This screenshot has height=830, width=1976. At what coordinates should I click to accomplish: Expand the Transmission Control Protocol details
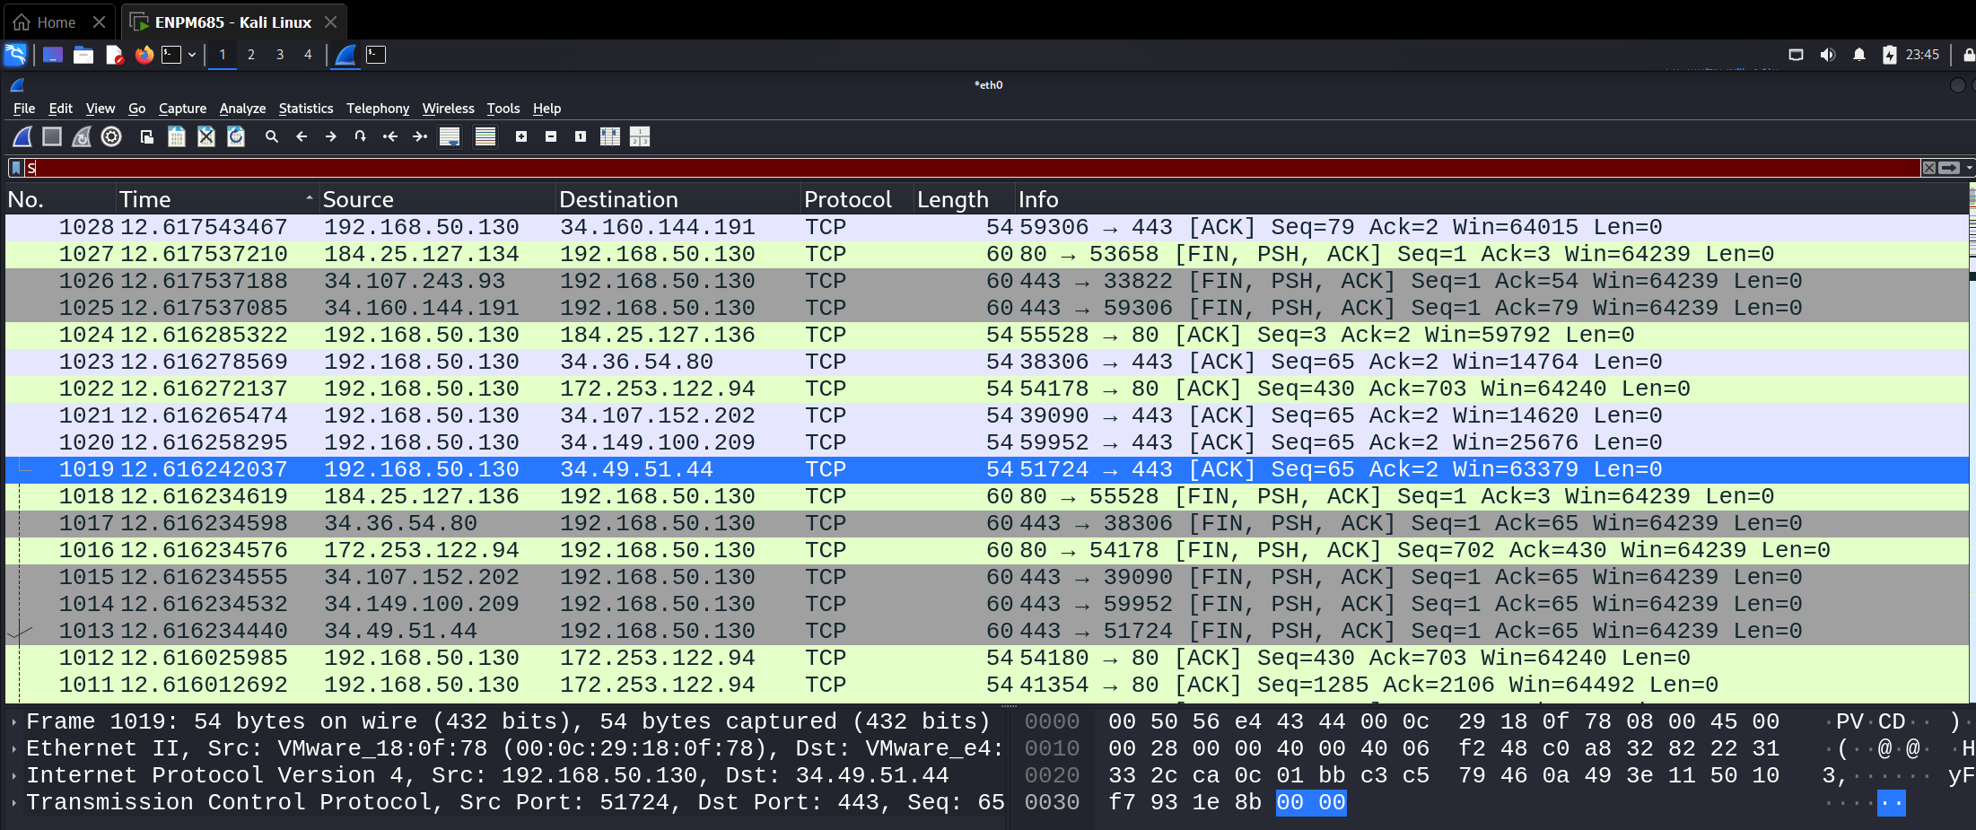pyautogui.click(x=13, y=802)
